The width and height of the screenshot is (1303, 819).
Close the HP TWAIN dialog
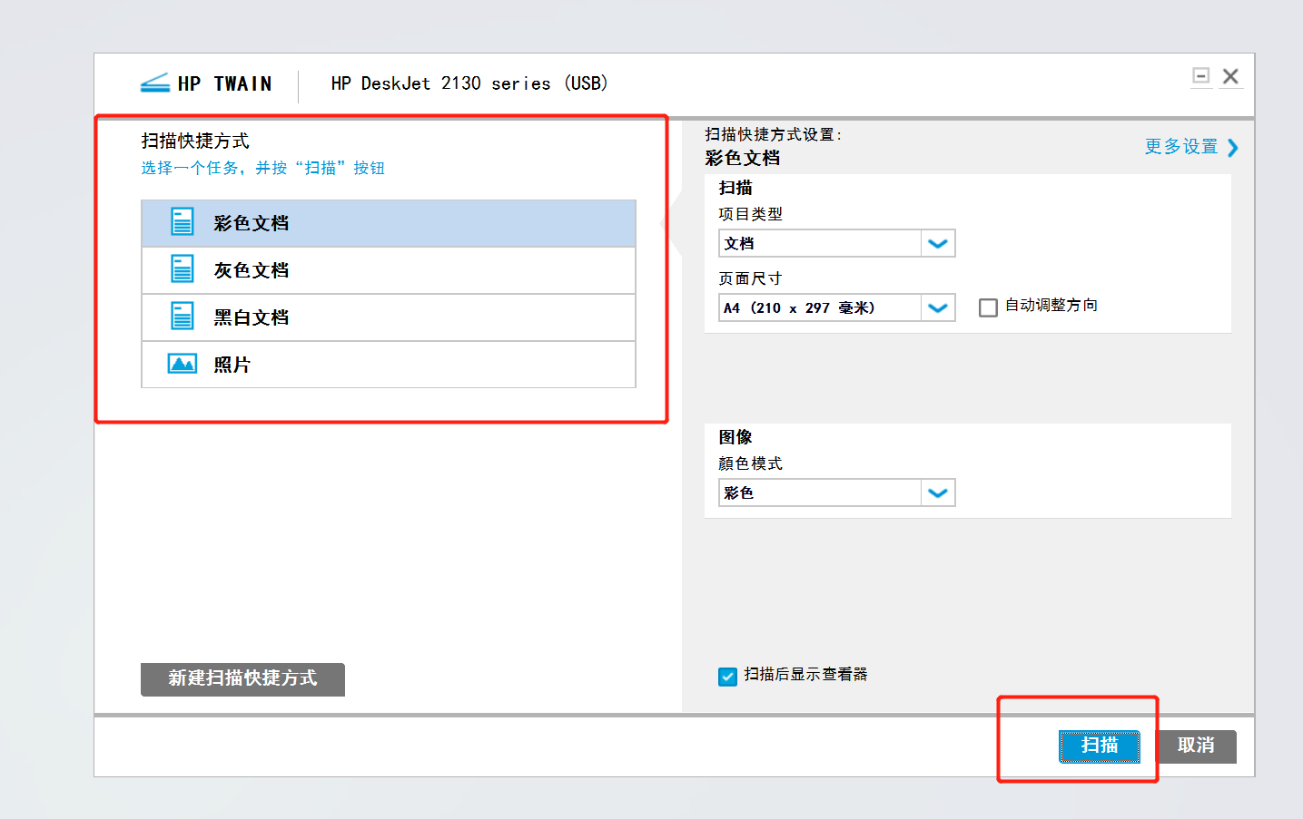point(1230,76)
